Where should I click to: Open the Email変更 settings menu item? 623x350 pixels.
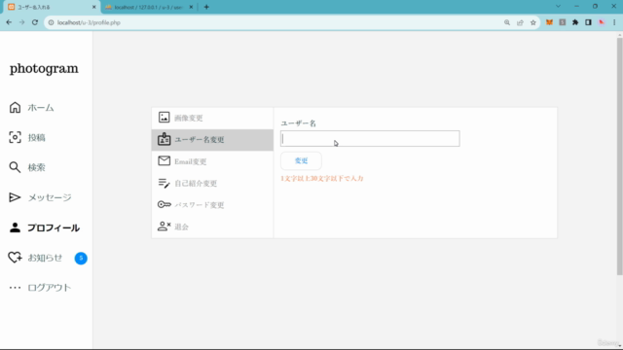coord(212,161)
